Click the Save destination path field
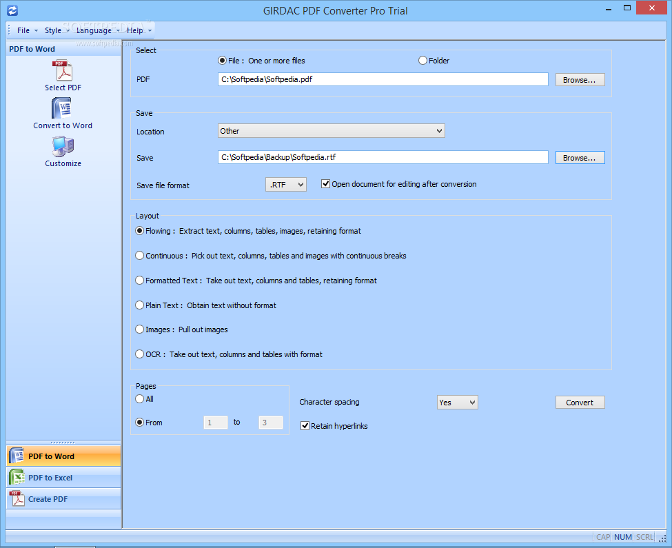The image size is (672, 548). (x=383, y=157)
